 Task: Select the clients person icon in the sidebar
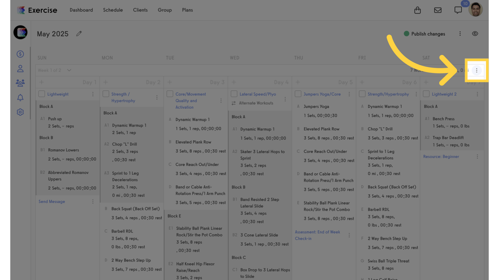[20, 68]
